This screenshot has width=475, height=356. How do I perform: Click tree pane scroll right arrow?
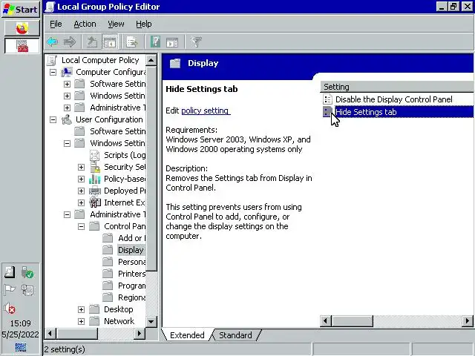pos(139,334)
